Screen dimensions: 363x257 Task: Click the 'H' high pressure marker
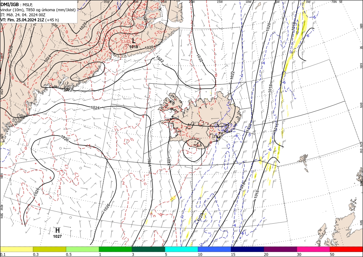[x=57, y=230]
